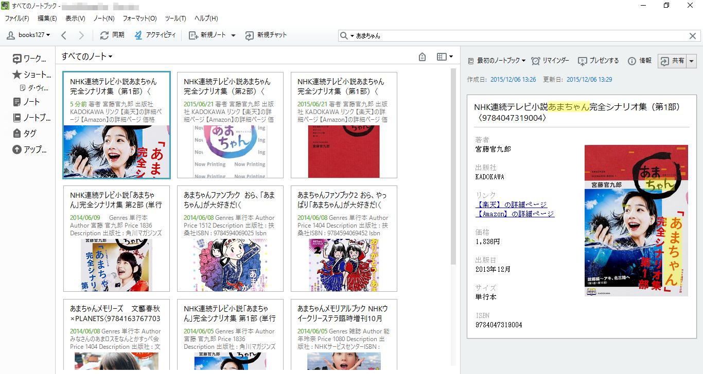Image resolution: width=703 pixels, height=374 pixels.
Task: Click the 作成日 date 2015/12/06 13:26
Action: tap(513, 80)
